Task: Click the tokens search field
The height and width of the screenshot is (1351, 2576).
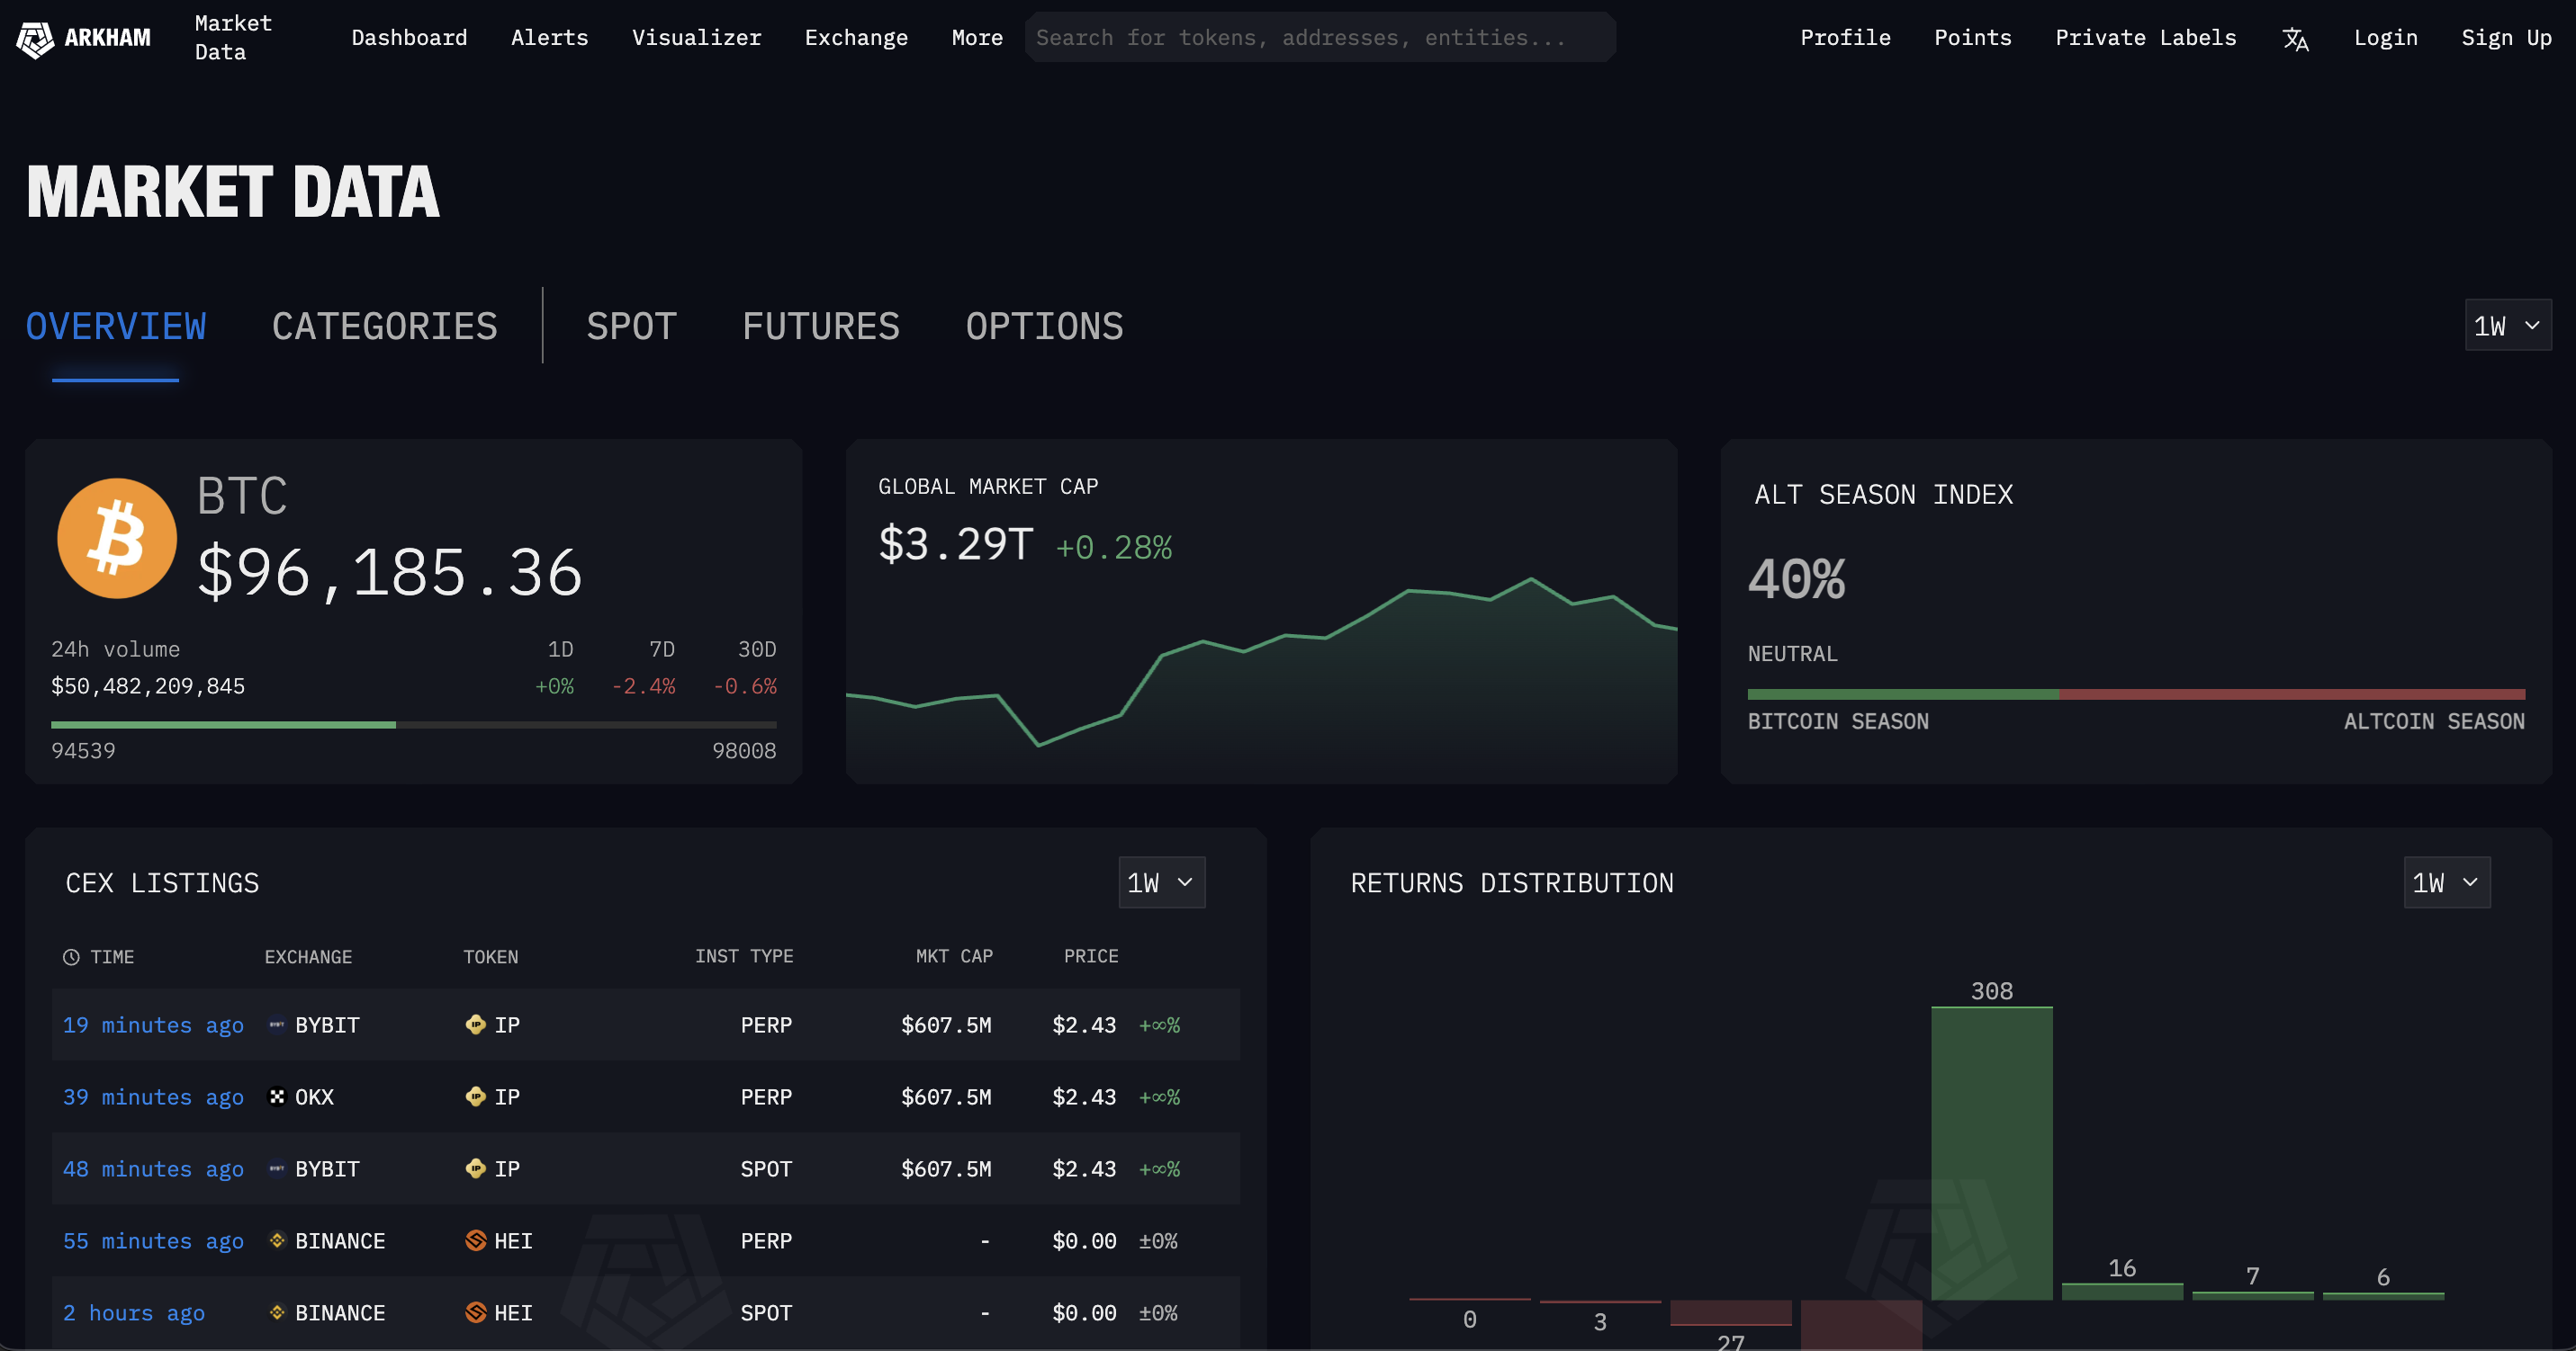Action: coord(1320,38)
